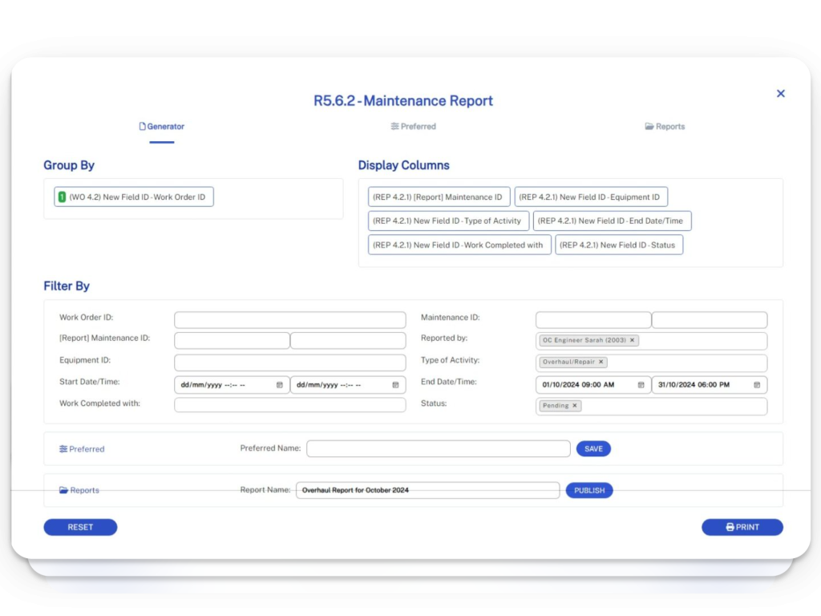The height and width of the screenshot is (616, 821).
Task: Remove the Pending status tag
Action: [575, 406]
